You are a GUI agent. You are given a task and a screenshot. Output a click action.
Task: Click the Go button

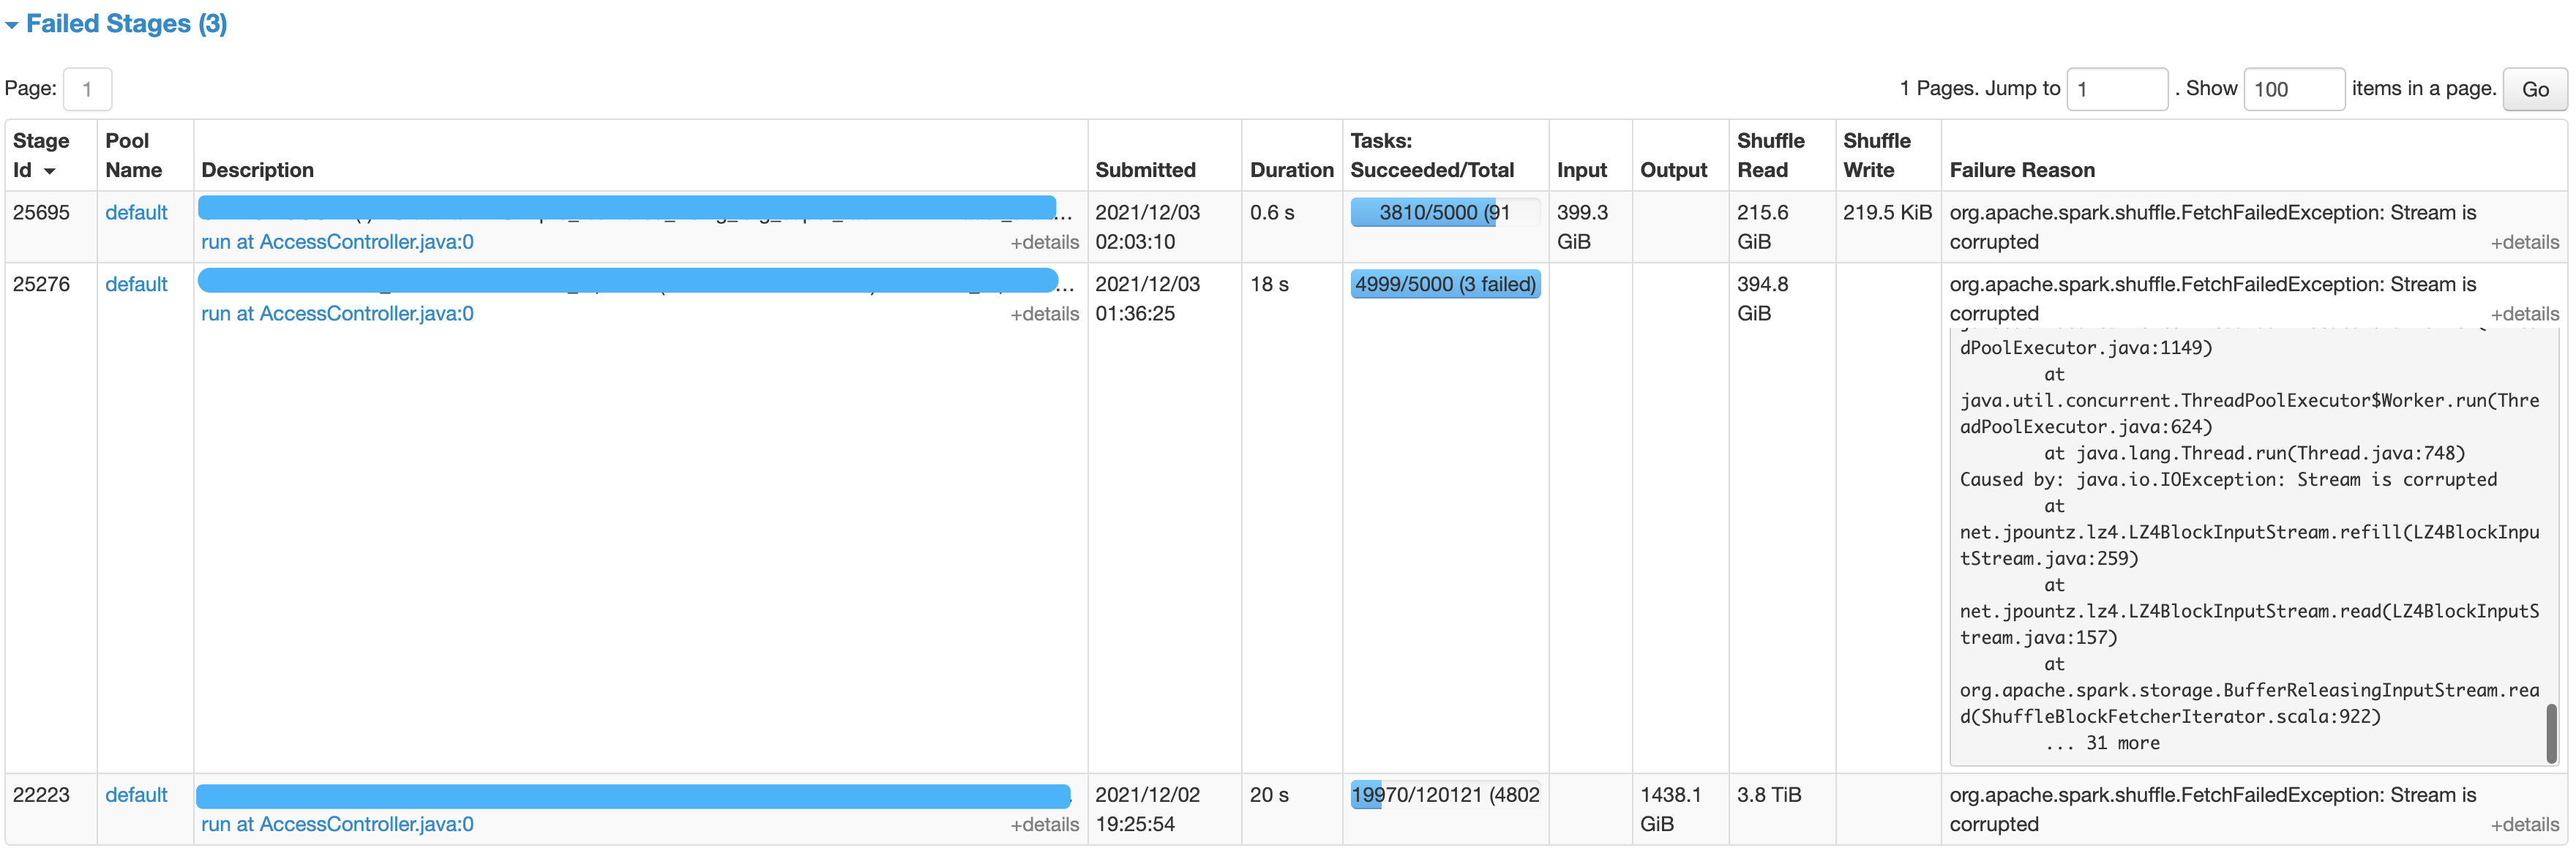pyautogui.click(x=2534, y=89)
